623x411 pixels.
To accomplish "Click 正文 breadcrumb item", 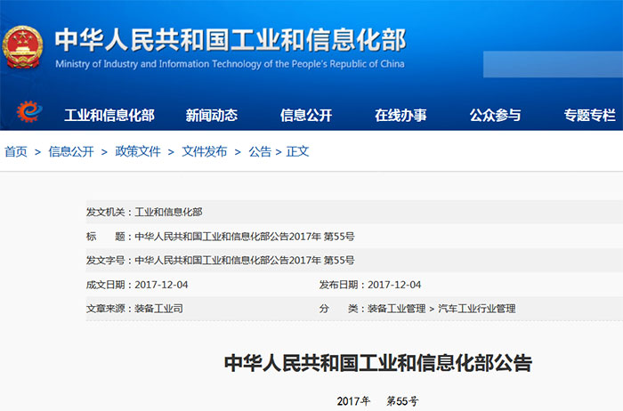I will point(297,151).
